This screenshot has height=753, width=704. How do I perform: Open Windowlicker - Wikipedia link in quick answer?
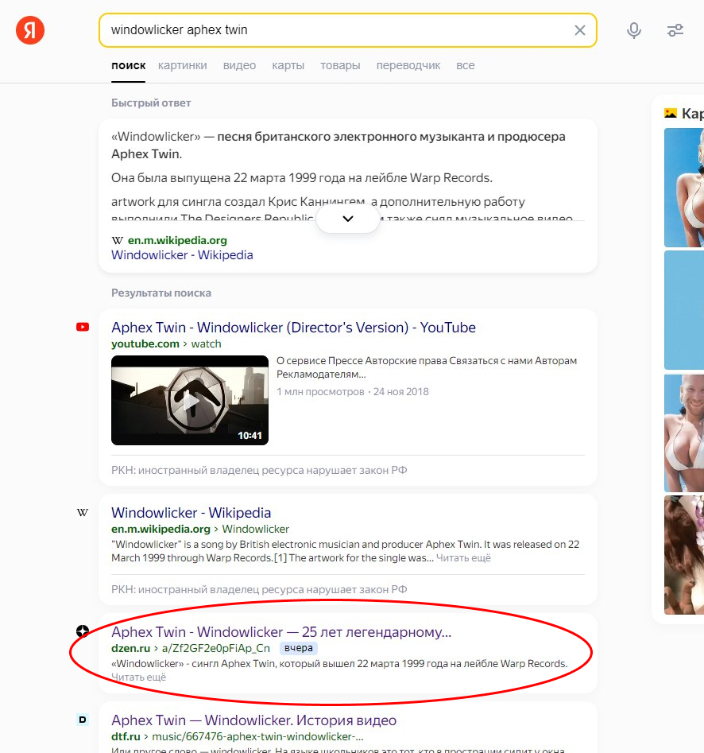click(x=182, y=255)
